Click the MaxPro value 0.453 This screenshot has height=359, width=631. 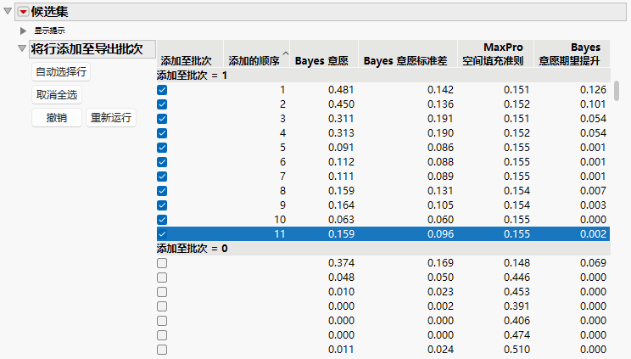(517, 292)
